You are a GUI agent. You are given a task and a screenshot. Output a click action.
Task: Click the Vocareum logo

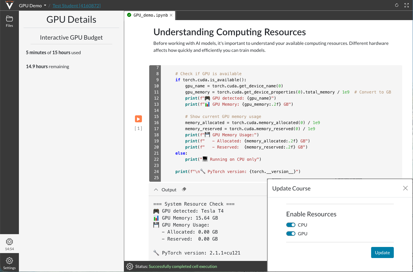tap(9, 5)
